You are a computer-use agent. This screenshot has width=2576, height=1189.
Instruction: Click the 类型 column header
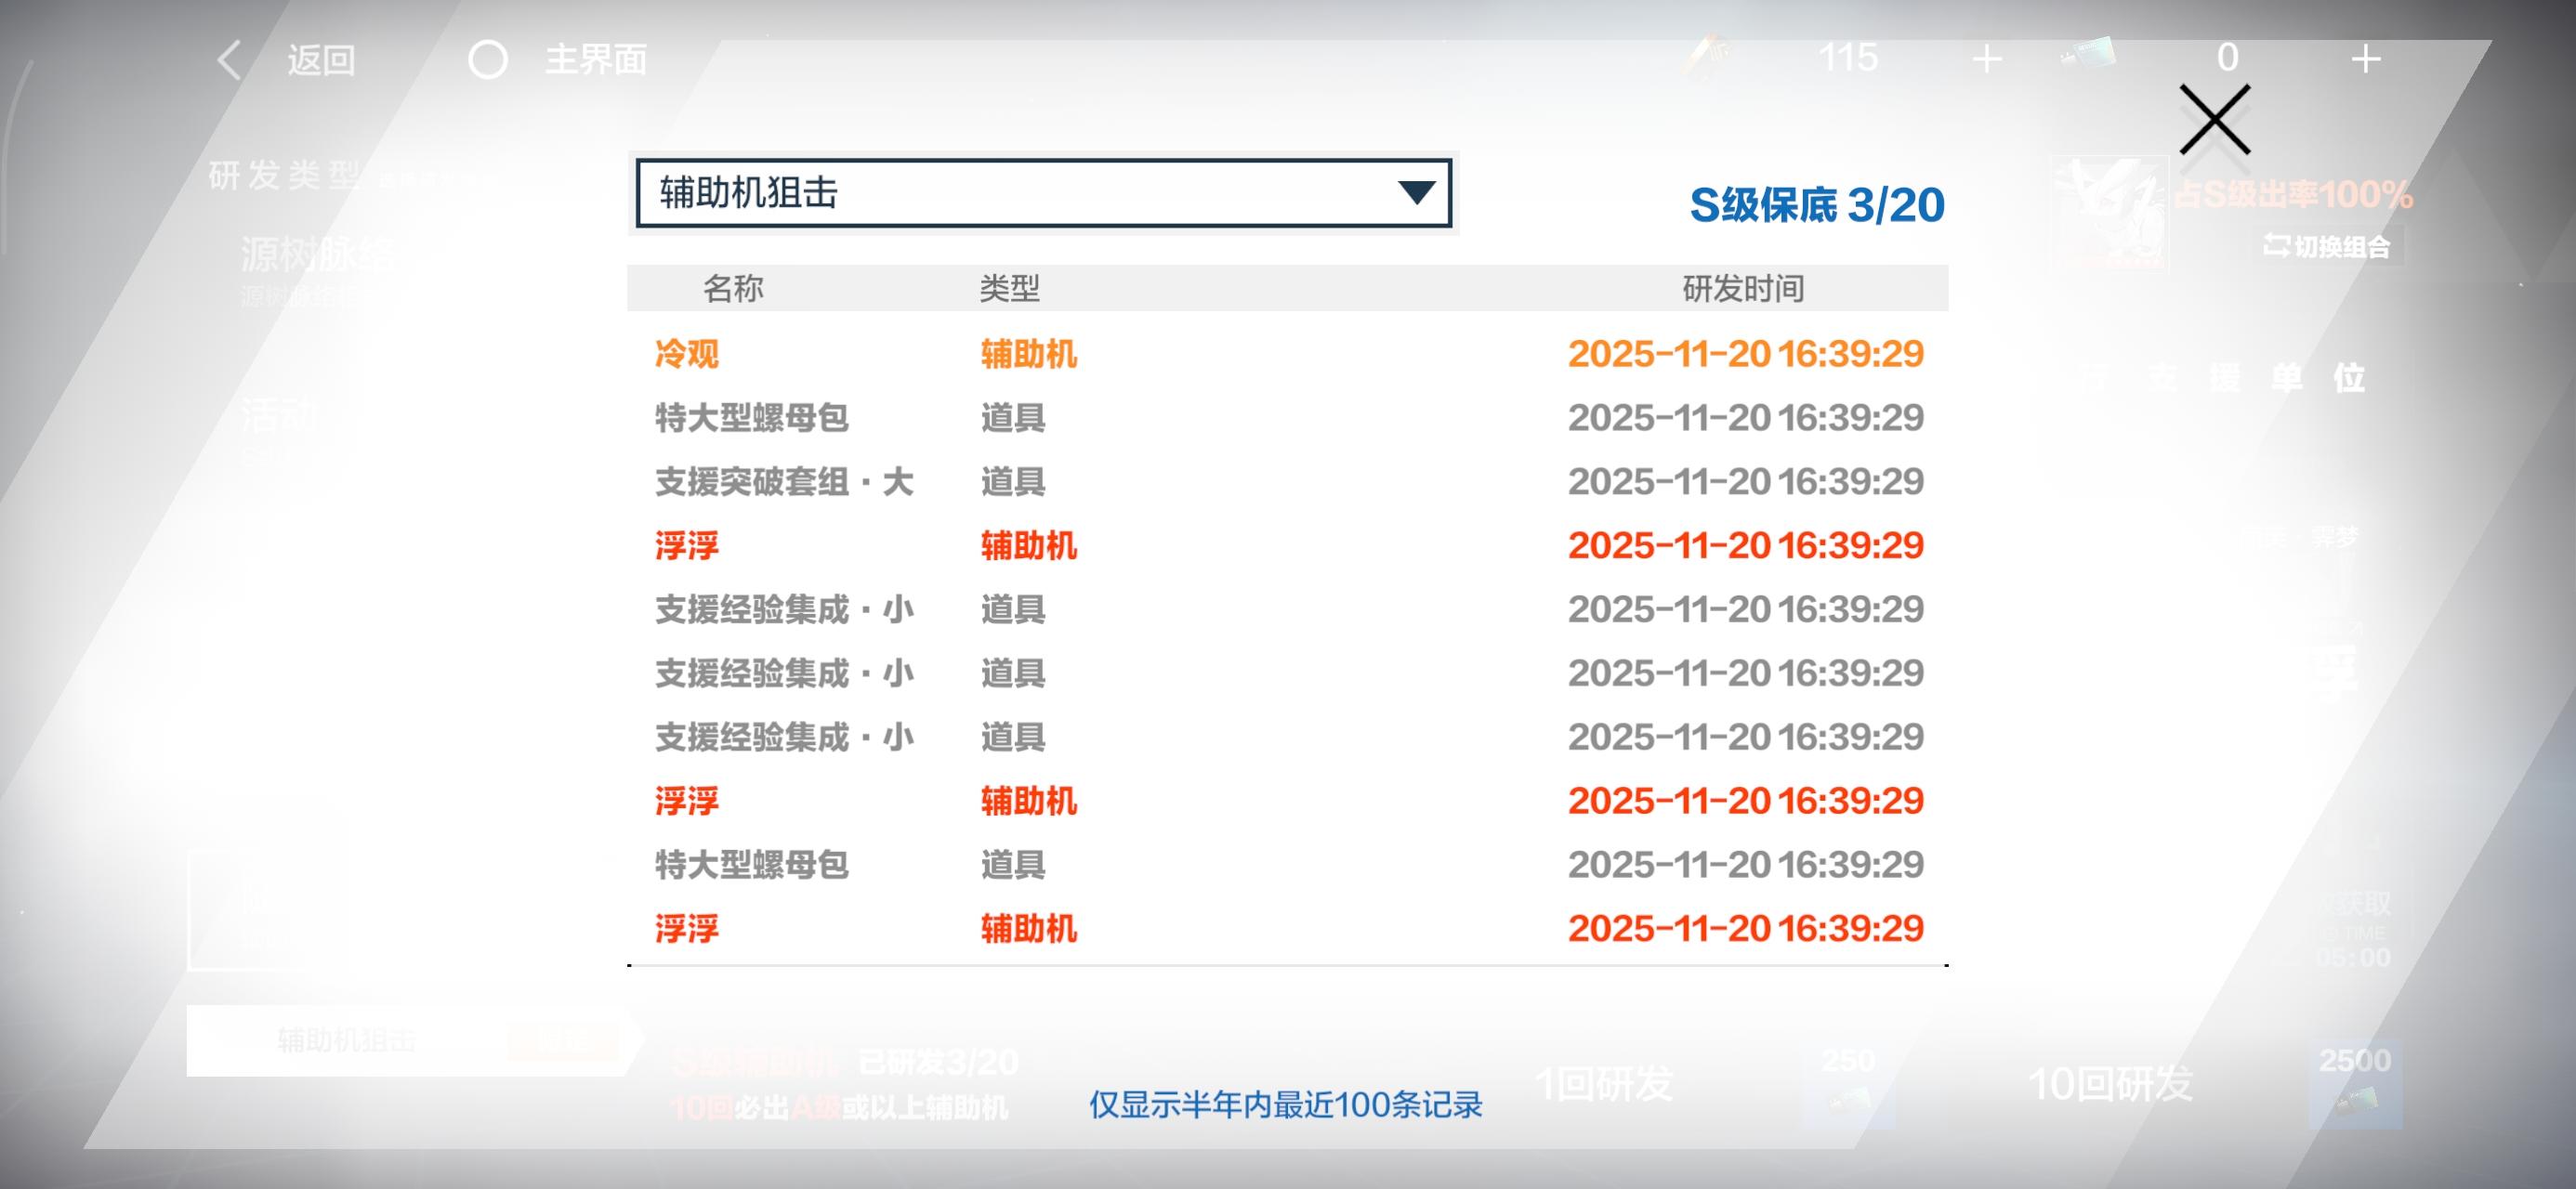[x=1009, y=289]
